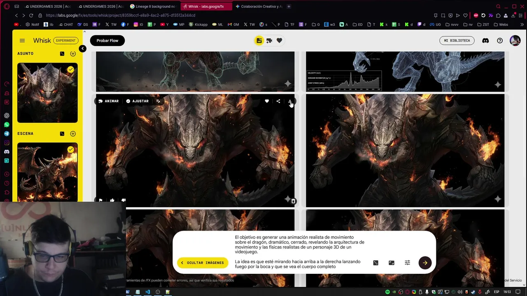Show favorites with the header heart icon
The image size is (527, 296).
pos(279,41)
